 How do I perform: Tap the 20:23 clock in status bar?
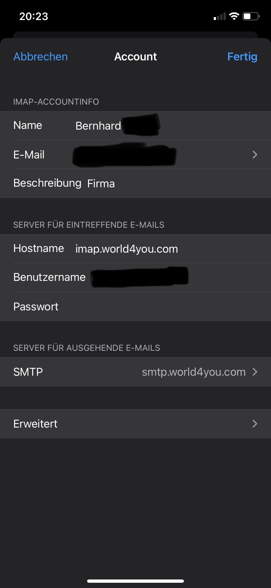coord(34,16)
